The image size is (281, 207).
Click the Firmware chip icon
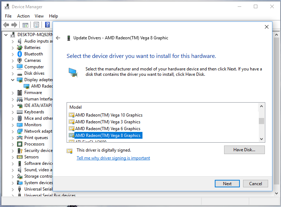(20, 93)
